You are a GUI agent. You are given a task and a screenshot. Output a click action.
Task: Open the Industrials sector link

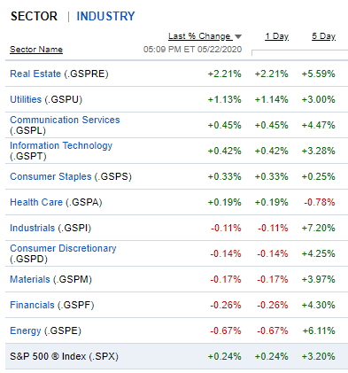pos(33,228)
